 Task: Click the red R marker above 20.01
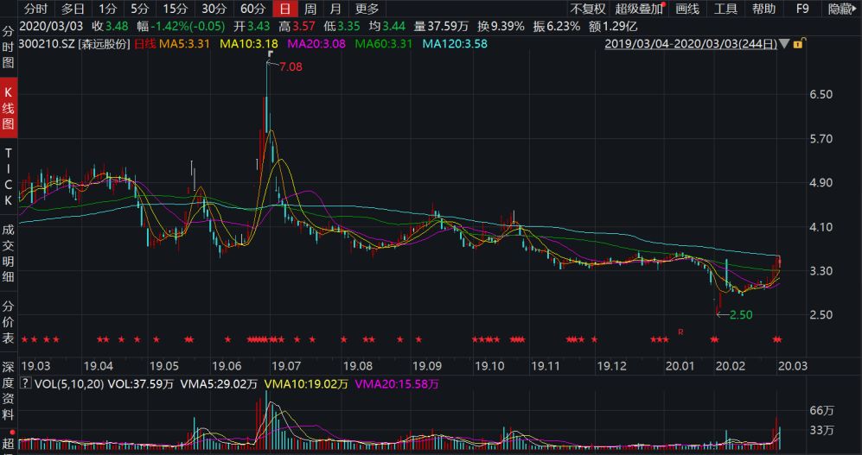pos(680,332)
